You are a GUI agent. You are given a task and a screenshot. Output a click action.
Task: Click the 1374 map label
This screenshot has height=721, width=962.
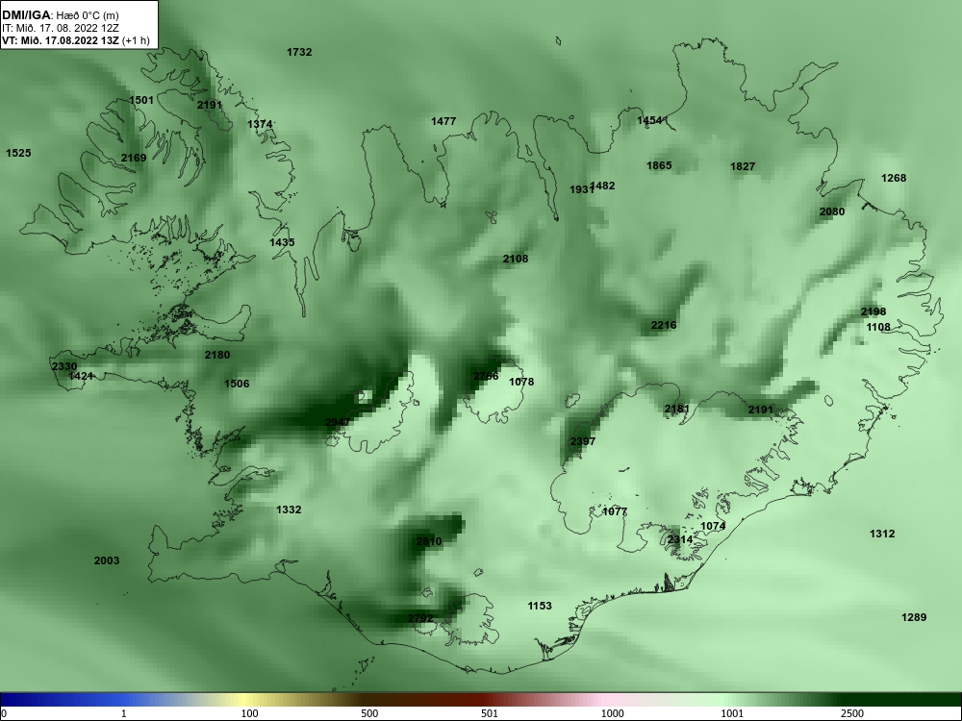pyautogui.click(x=260, y=124)
